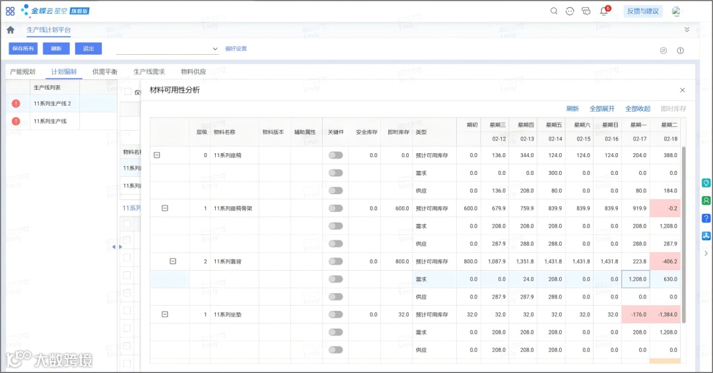Toggle key part switch for 11系列座椅骨架
The width and height of the screenshot is (713, 373).
335,209
